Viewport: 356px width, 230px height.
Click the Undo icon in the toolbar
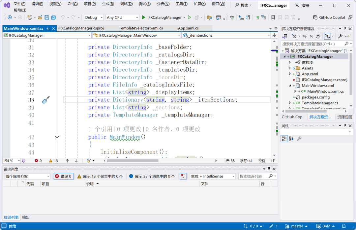63,17
